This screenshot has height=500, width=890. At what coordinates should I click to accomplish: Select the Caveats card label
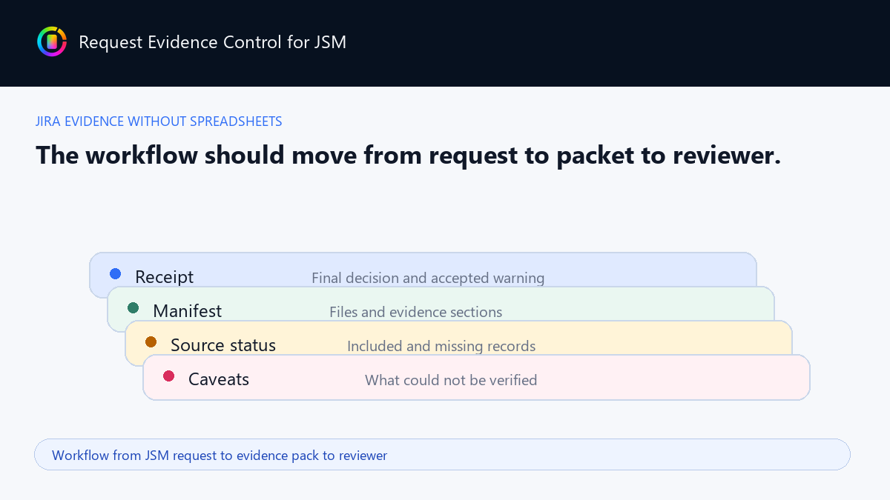tap(219, 379)
